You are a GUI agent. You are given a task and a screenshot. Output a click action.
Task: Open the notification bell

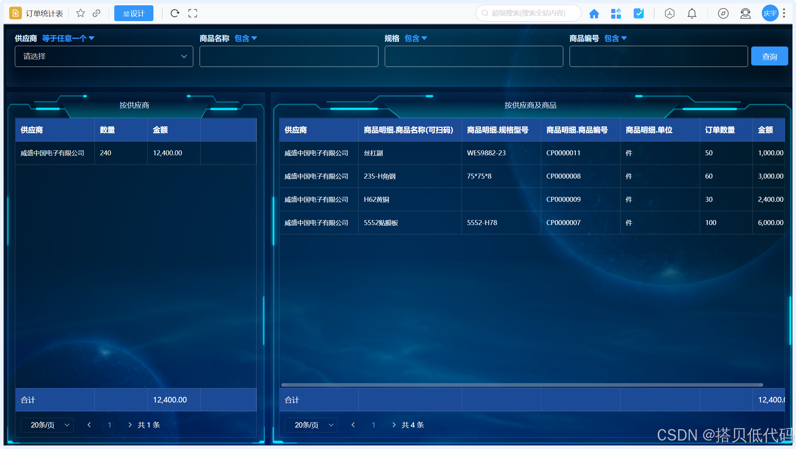[692, 14]
